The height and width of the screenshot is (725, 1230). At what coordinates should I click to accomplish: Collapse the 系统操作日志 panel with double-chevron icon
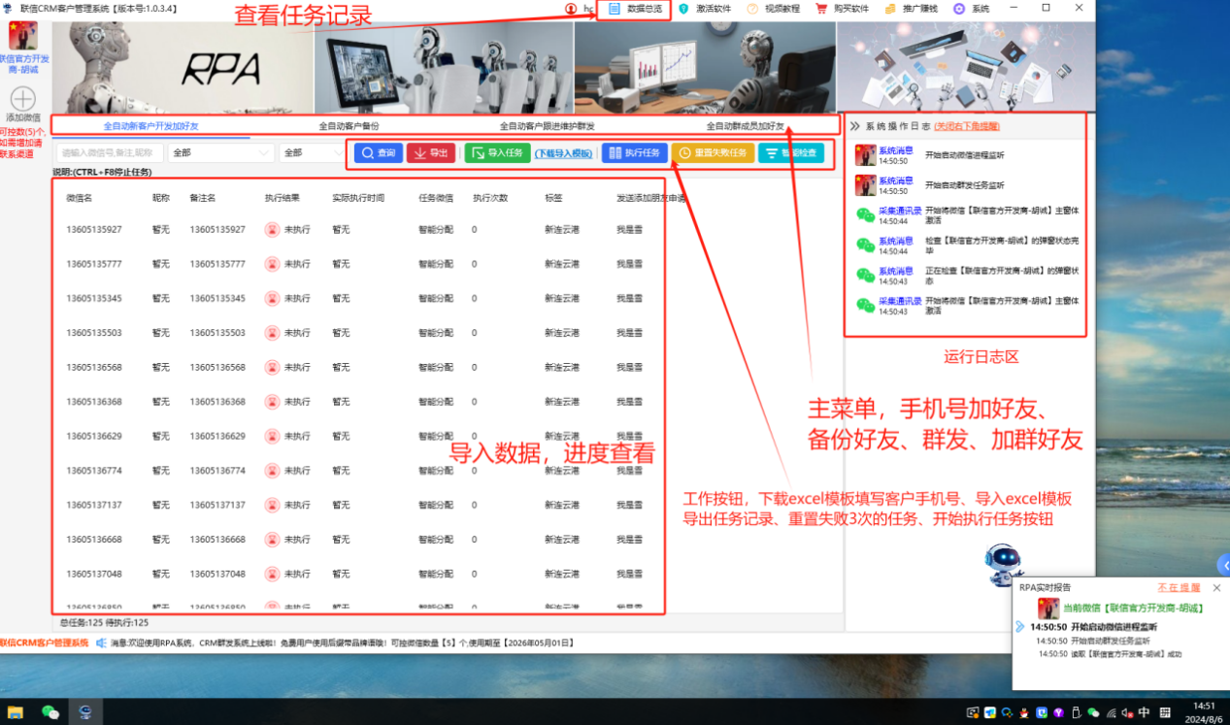(x=855, y=126)
